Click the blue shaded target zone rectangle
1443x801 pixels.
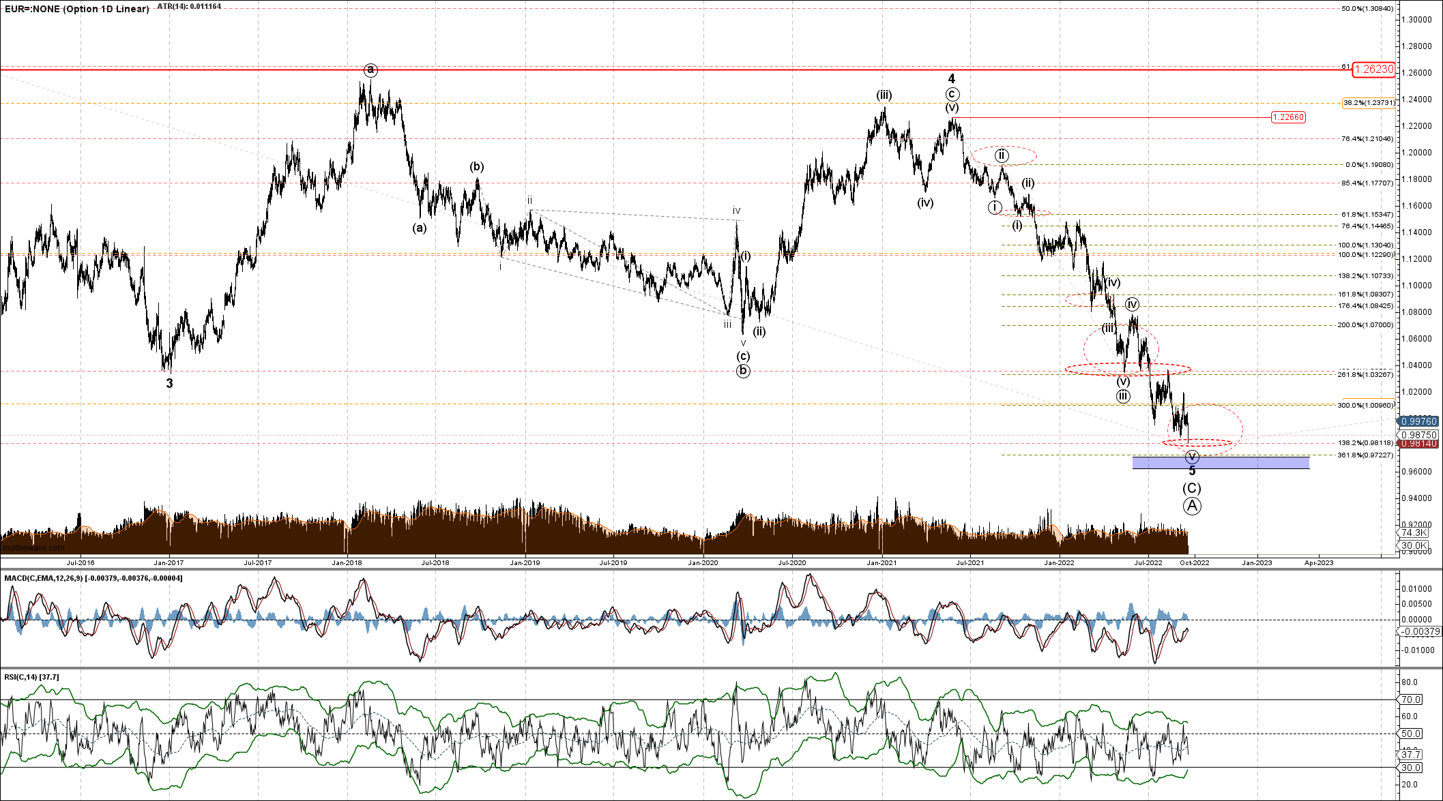point(1242,464)
